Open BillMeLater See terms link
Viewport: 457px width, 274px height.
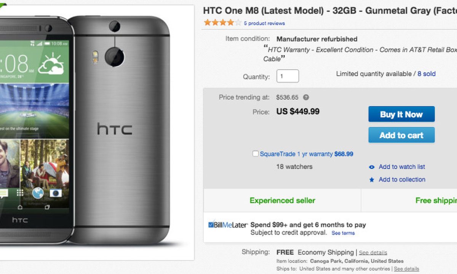click(343, 233)
